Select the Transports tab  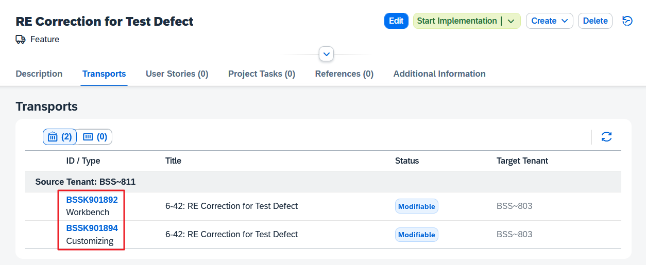tap(104, 74)
